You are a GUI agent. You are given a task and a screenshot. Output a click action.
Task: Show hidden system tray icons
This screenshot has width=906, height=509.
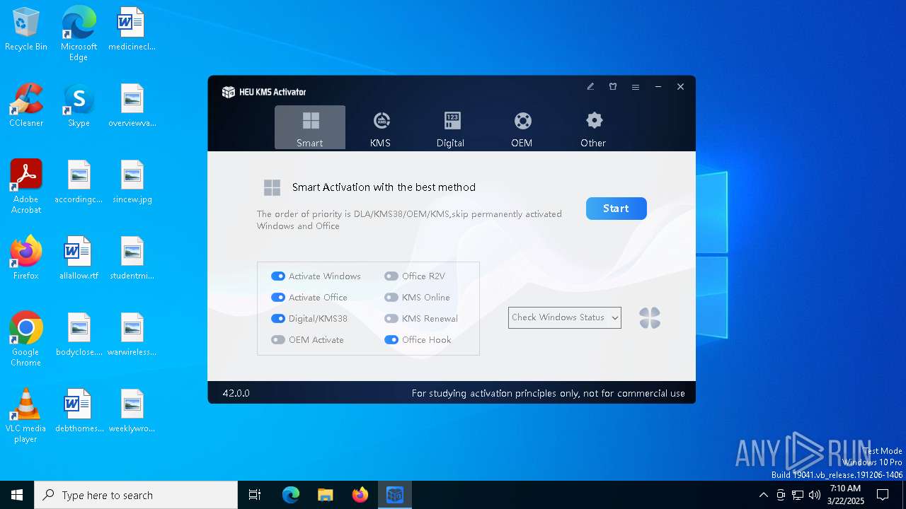pos(763,495)
